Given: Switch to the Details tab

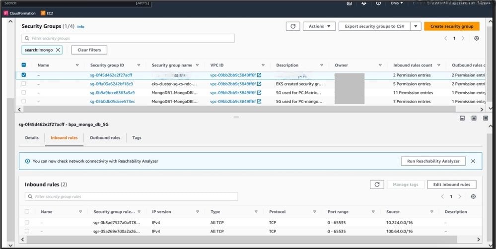Looking at the screenshot, I should pos(32,138).
